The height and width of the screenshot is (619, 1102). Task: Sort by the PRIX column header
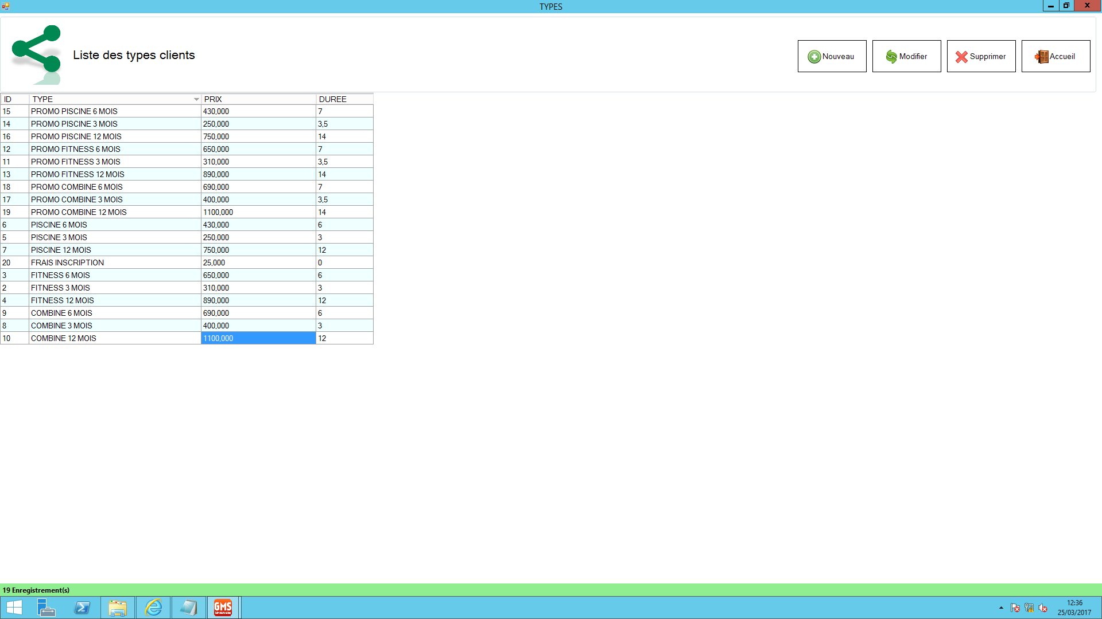(x=258, y=99)
